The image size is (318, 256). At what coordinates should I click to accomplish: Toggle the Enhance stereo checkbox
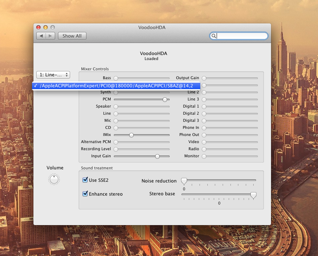85,194
